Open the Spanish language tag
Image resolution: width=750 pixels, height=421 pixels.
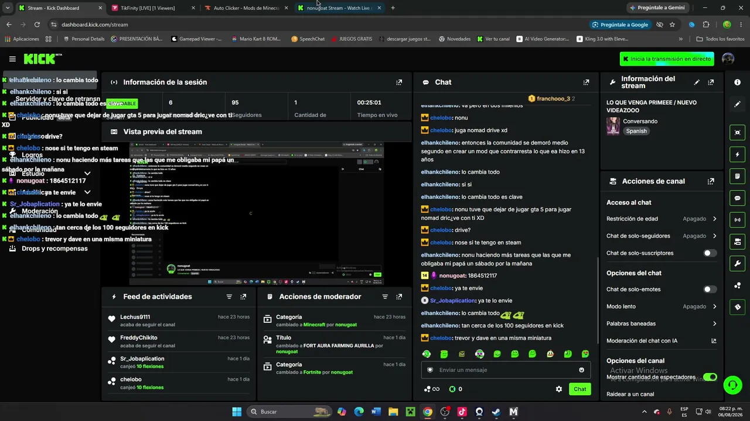point(636,131)
